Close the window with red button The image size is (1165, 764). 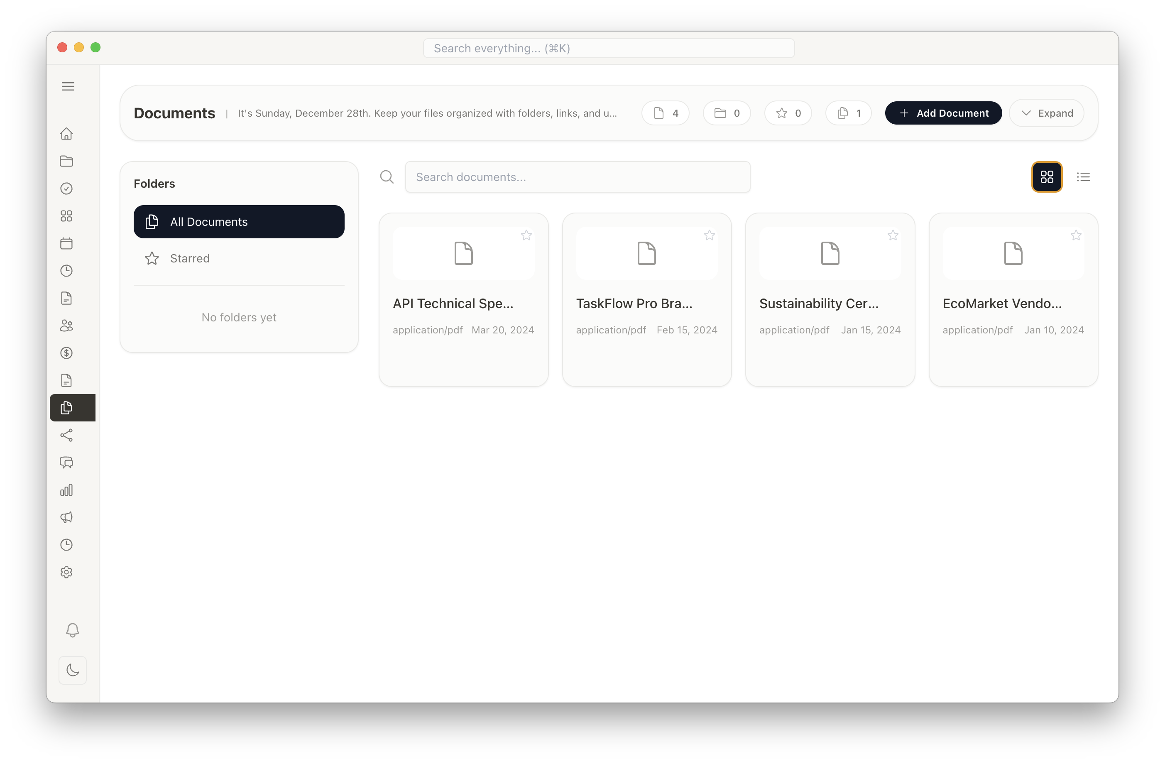[62, 47]
